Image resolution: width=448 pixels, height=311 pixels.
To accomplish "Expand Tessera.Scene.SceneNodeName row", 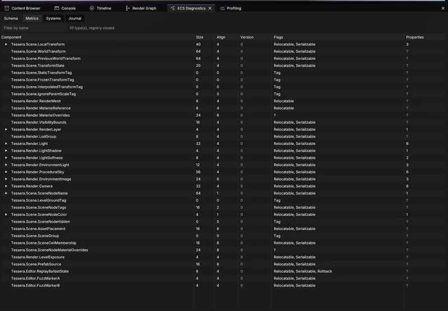I will pos(6,193).
